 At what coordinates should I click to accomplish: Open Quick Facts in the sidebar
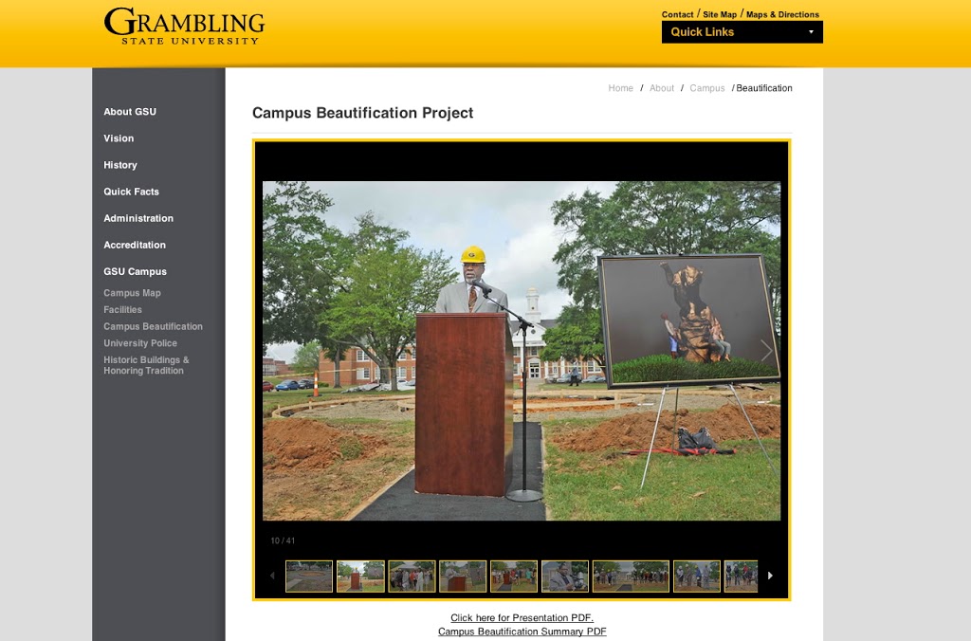tap(131, 192)
